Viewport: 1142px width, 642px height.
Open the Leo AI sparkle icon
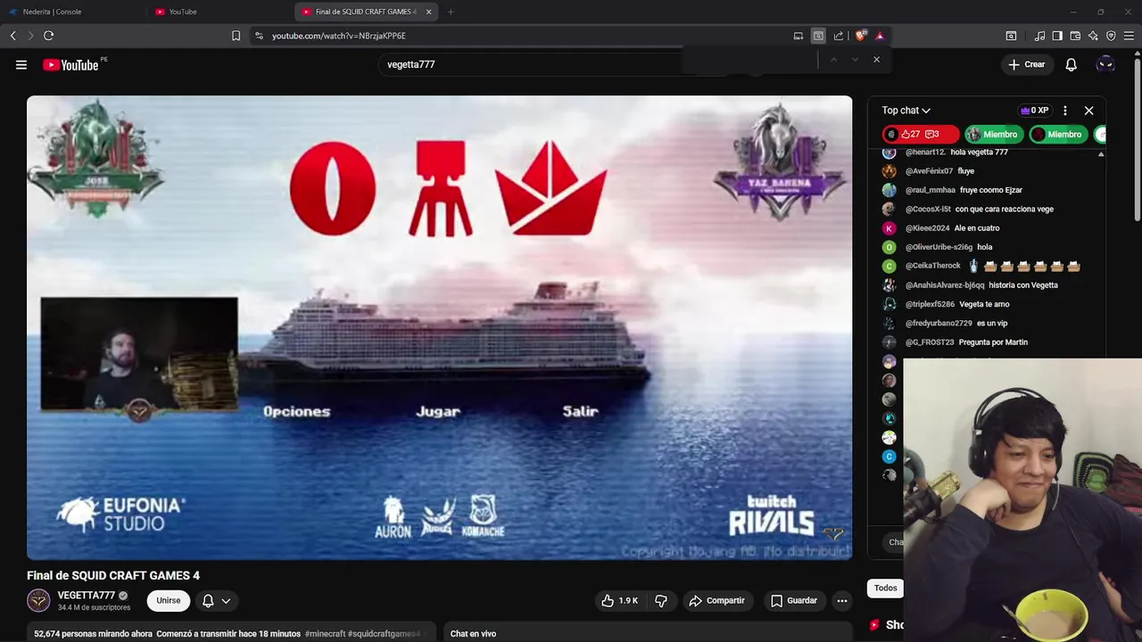(1093, 36)
